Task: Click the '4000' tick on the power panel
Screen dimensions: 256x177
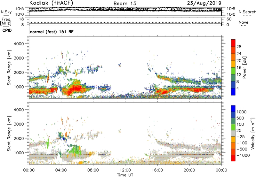Action: (19, 44)
